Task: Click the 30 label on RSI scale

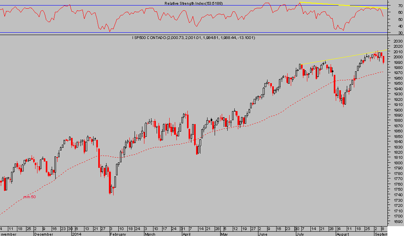Action: pos(390,33)
